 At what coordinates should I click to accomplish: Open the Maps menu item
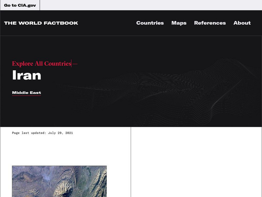[x=179, y=23]
